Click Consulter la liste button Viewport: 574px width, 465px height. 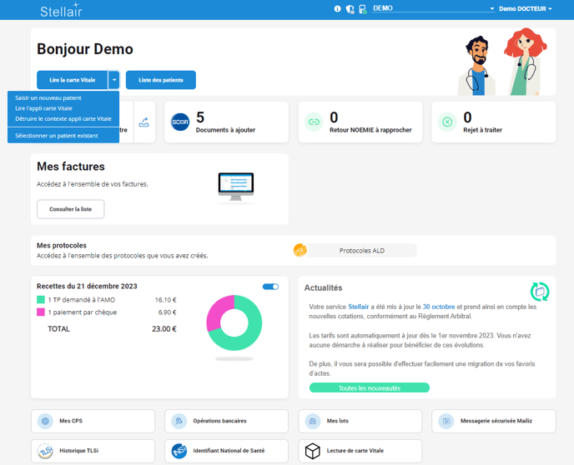pos(70,208)
